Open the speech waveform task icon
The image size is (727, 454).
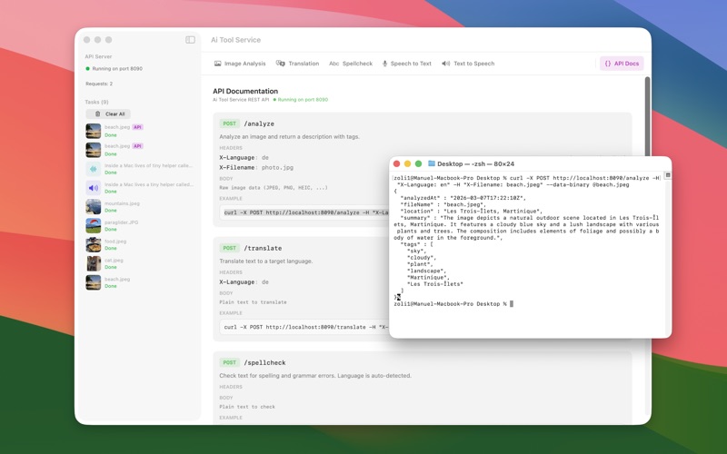pos(94,169)
